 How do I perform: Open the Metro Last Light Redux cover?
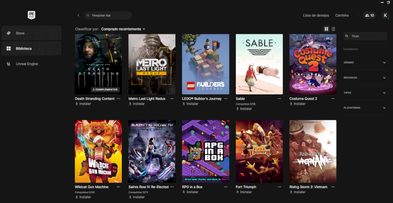(x=152, y=64)
